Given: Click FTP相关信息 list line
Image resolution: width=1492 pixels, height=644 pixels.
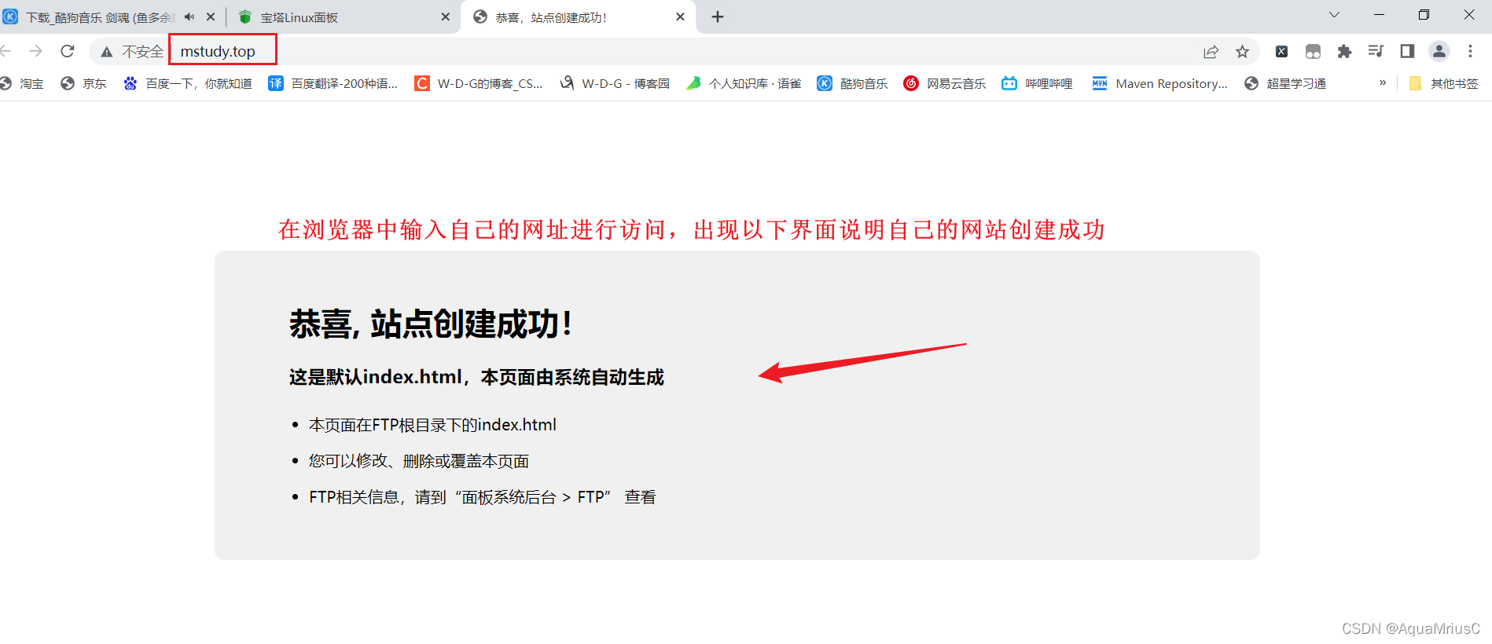Looking at the screenshot, I should pos(483,497).
